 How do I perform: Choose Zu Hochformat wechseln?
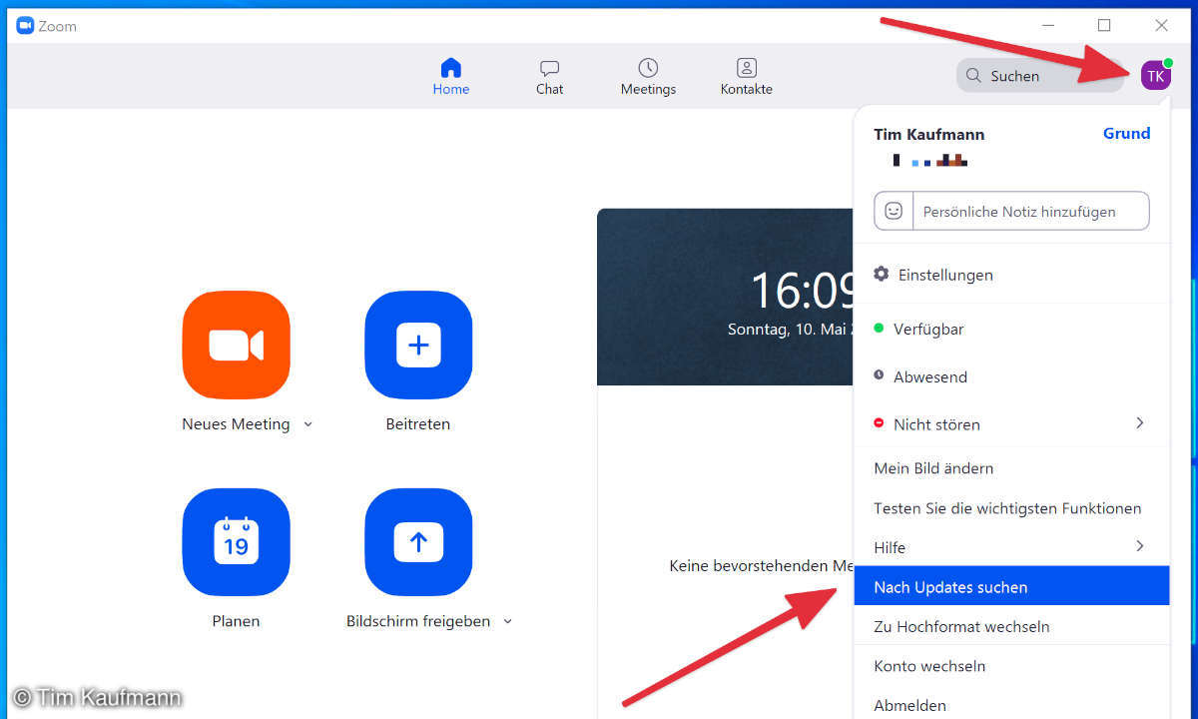[1011, 626]
